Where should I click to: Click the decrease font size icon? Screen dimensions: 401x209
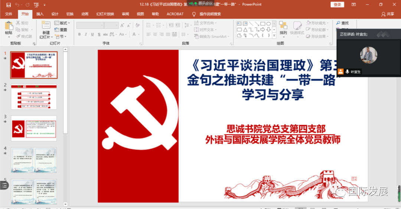128,25
